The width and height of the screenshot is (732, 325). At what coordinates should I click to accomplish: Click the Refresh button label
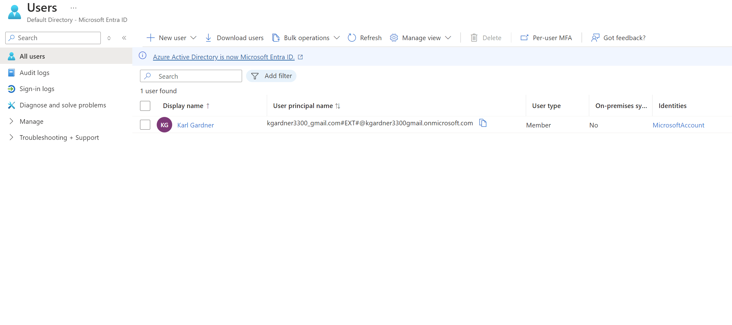coord(371,38)
